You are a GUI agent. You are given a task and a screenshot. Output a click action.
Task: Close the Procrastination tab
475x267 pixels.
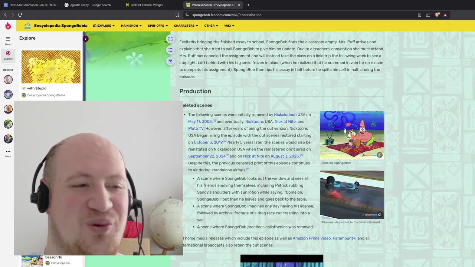coord(239,5)
